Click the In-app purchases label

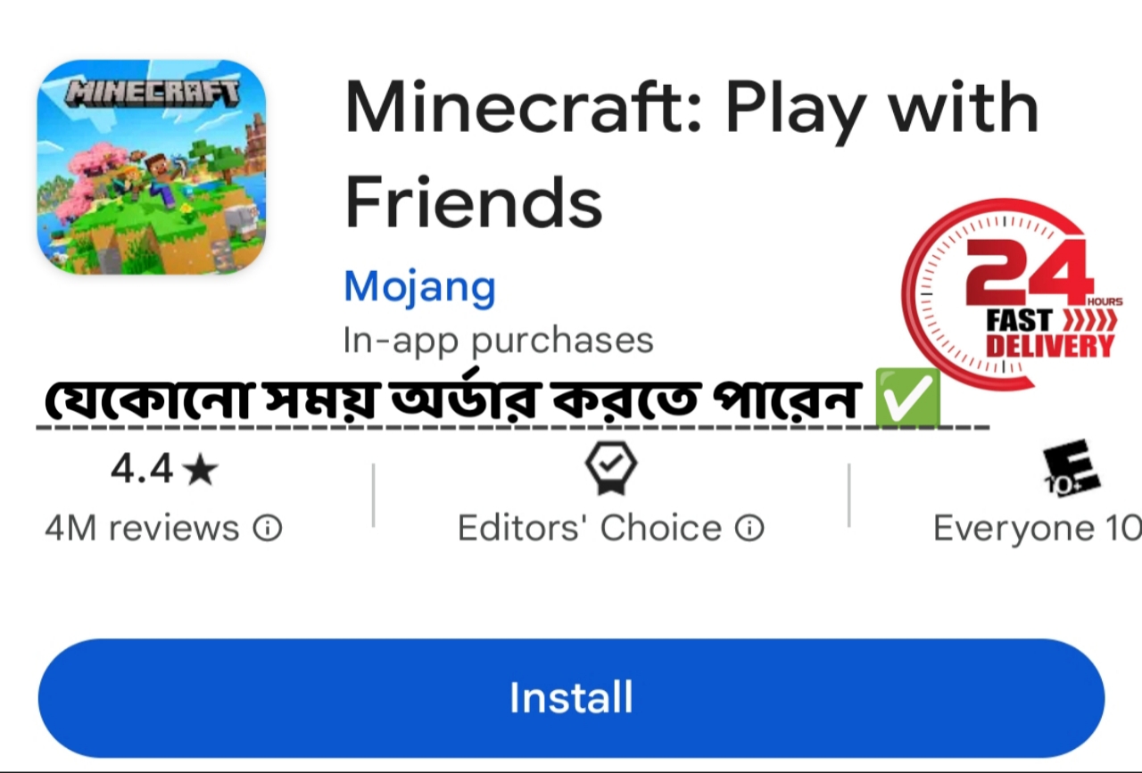coord(498,341)
